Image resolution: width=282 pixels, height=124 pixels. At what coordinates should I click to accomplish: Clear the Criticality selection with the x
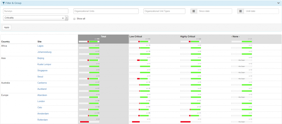(63, 18)
